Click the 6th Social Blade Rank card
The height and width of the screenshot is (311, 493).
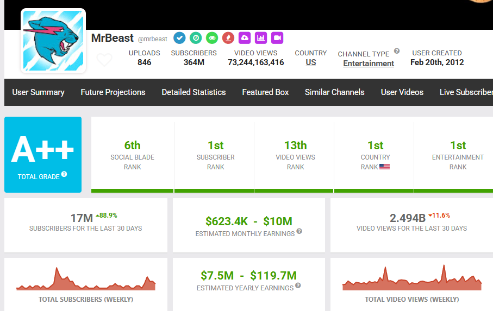[133, 155]
